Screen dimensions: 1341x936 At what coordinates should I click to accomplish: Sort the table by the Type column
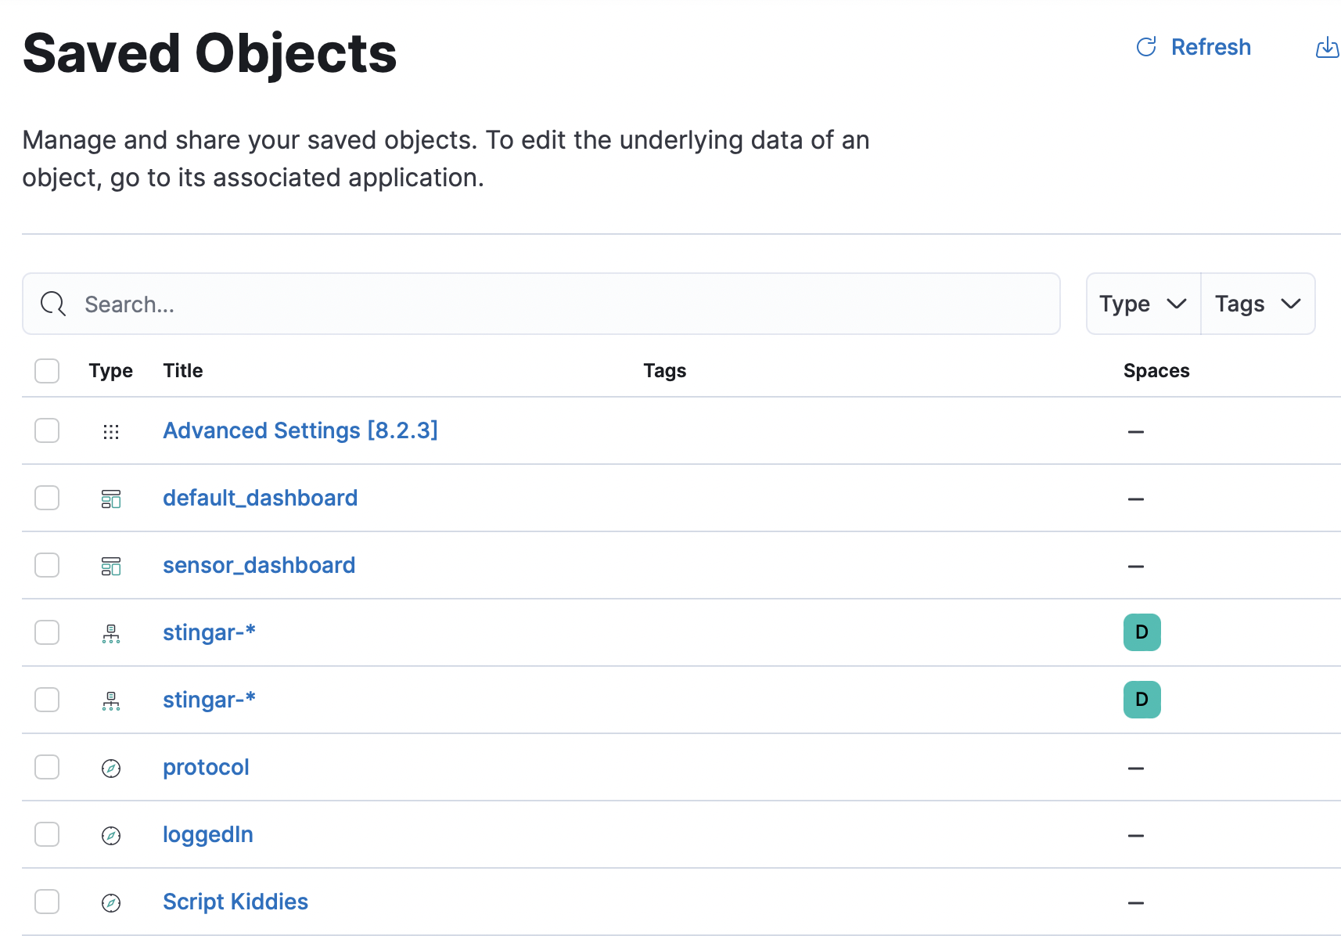coord(110,371)
